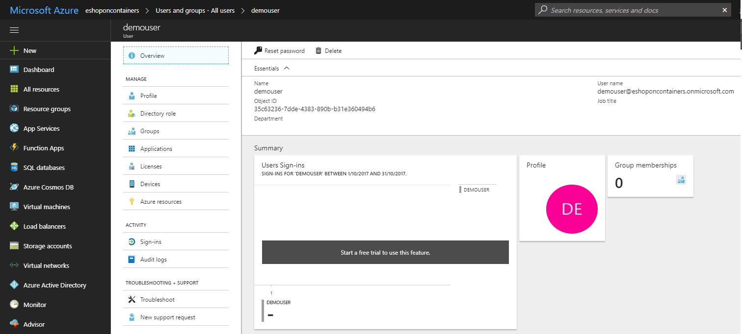Click the Users Sign-ins tile title

pos(283,165)
